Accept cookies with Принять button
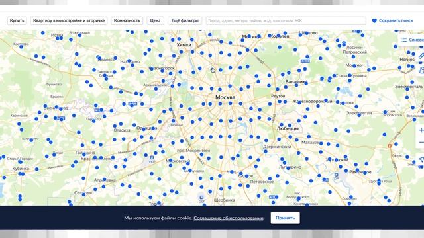The width and height of the screenshot is (424, 238). [285, 218]
